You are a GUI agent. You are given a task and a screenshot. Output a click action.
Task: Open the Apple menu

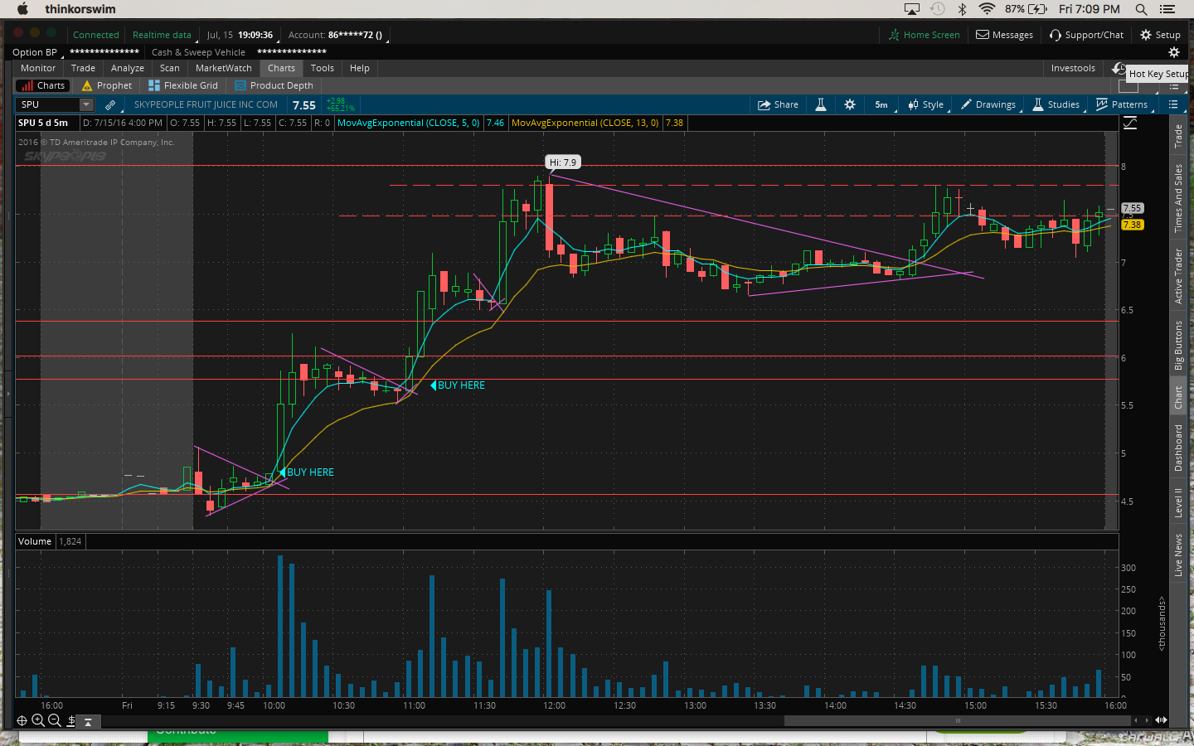[22, 9]
